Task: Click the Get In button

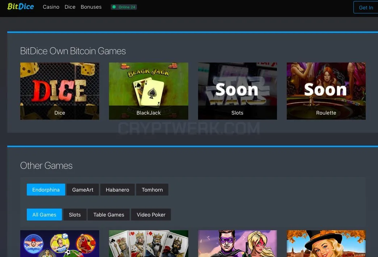Action: click(366, 8)
